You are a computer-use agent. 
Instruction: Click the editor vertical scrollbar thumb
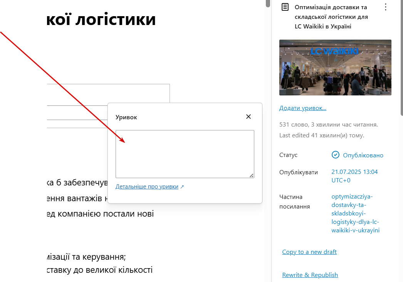(268, 3)
